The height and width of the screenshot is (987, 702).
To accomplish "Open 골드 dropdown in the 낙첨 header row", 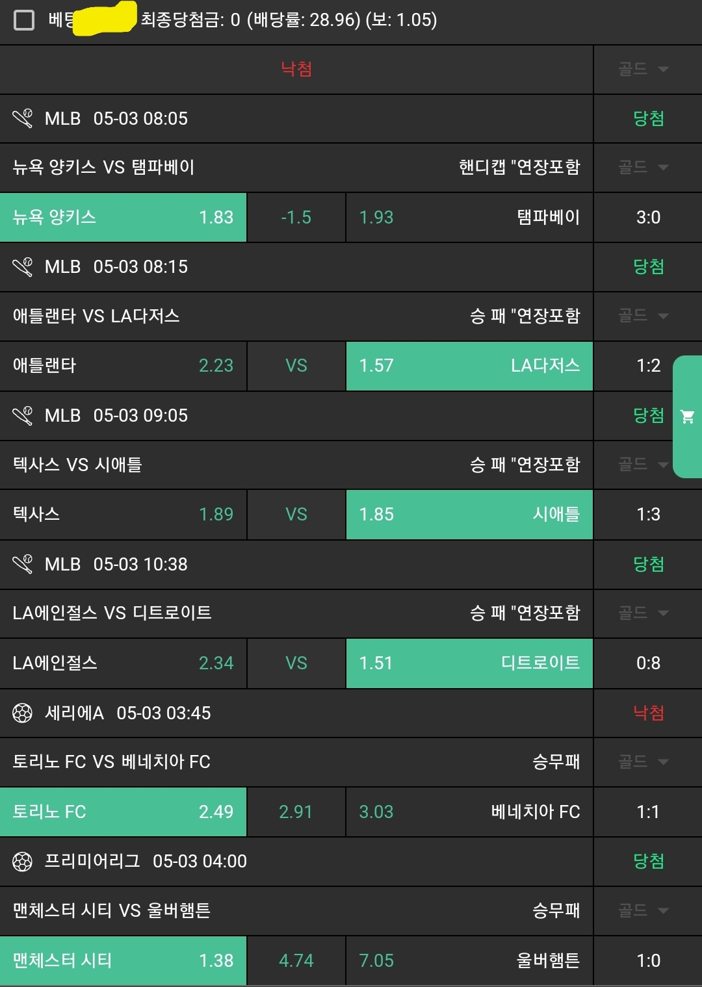I will pyautogui.click(x=643, y=70).
